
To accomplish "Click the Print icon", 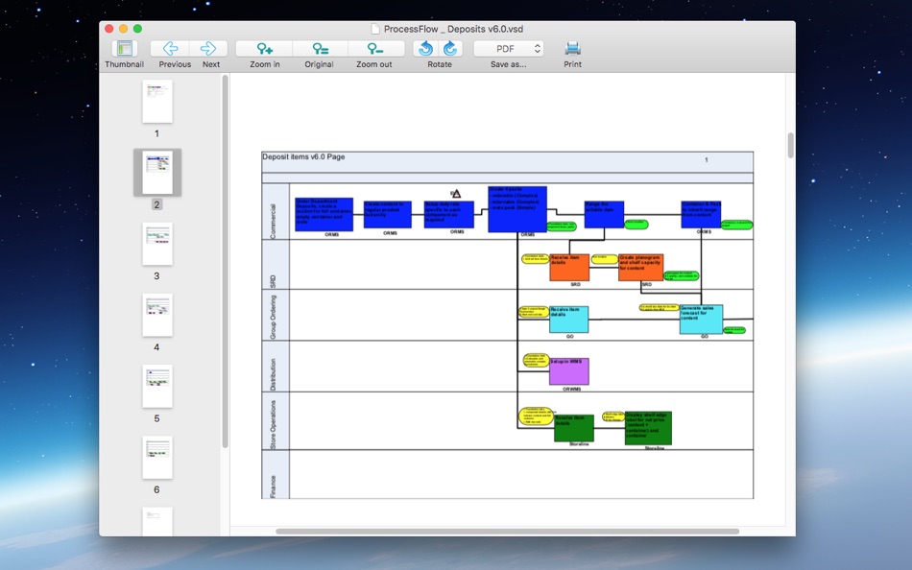I will click(572, 48).
